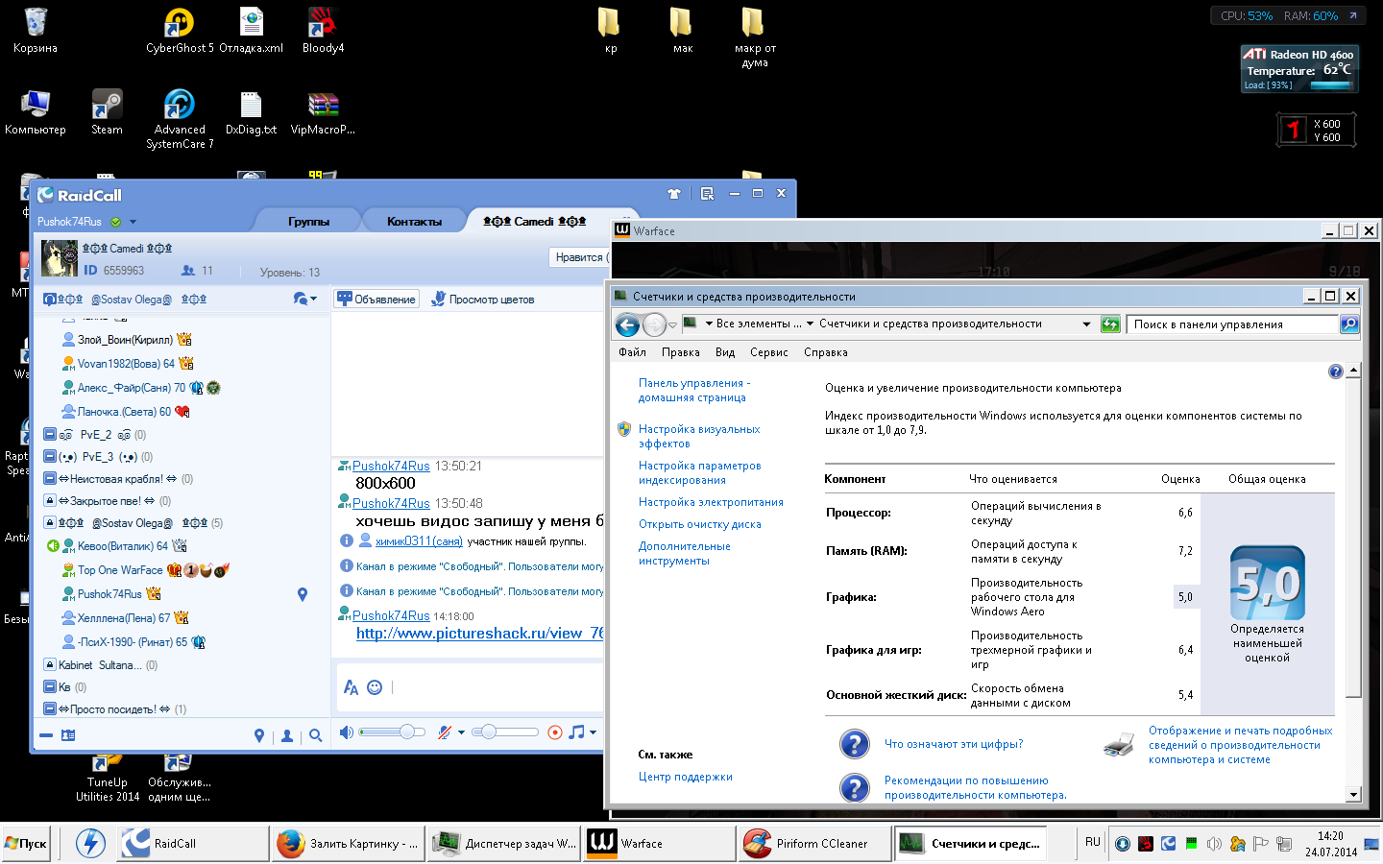The width and height of the screenshot is (1383, 864).
Task: Open the Сервис menu
Action: click(x=768, y=352)
